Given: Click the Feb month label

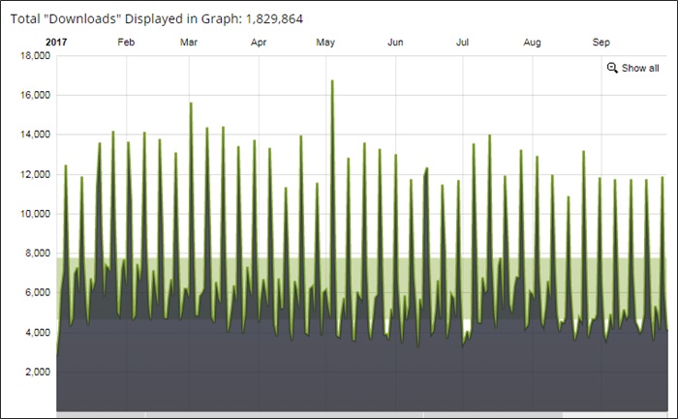Looking at the screenshot, I should click(126, 42).
